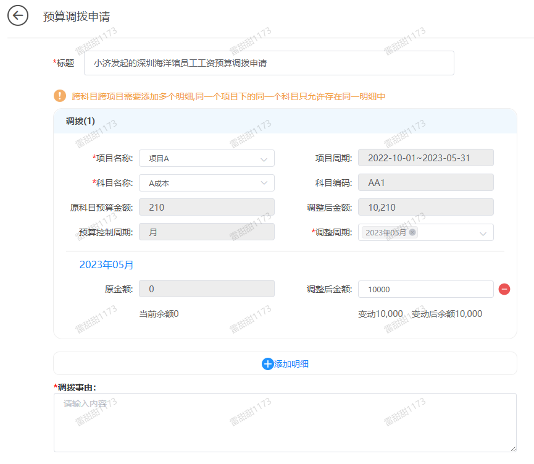The height and width of the screenshot is (464, 534).
Task: Go back using the arrow icon
Action: coord(18,15)
